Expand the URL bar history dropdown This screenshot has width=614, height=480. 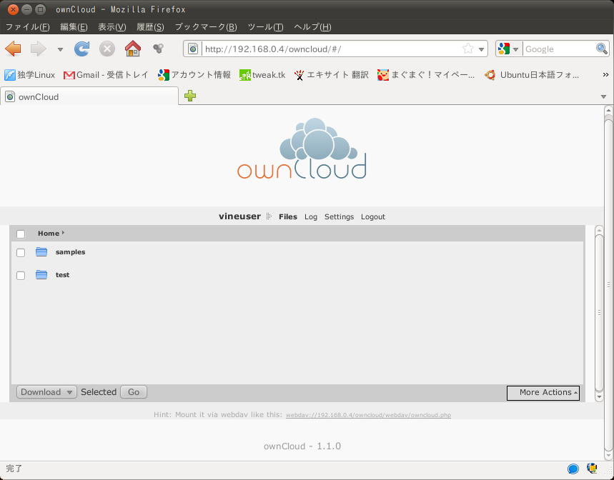click(481, 49)
